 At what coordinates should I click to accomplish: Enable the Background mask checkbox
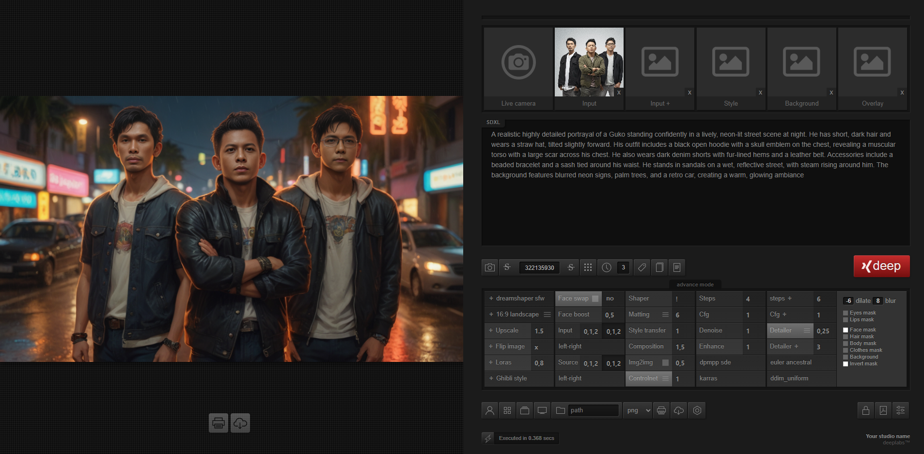pos(846,357)
